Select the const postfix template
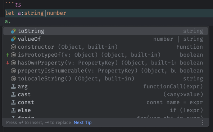Screen dimensions: 213x132 [x=105, y=102]
